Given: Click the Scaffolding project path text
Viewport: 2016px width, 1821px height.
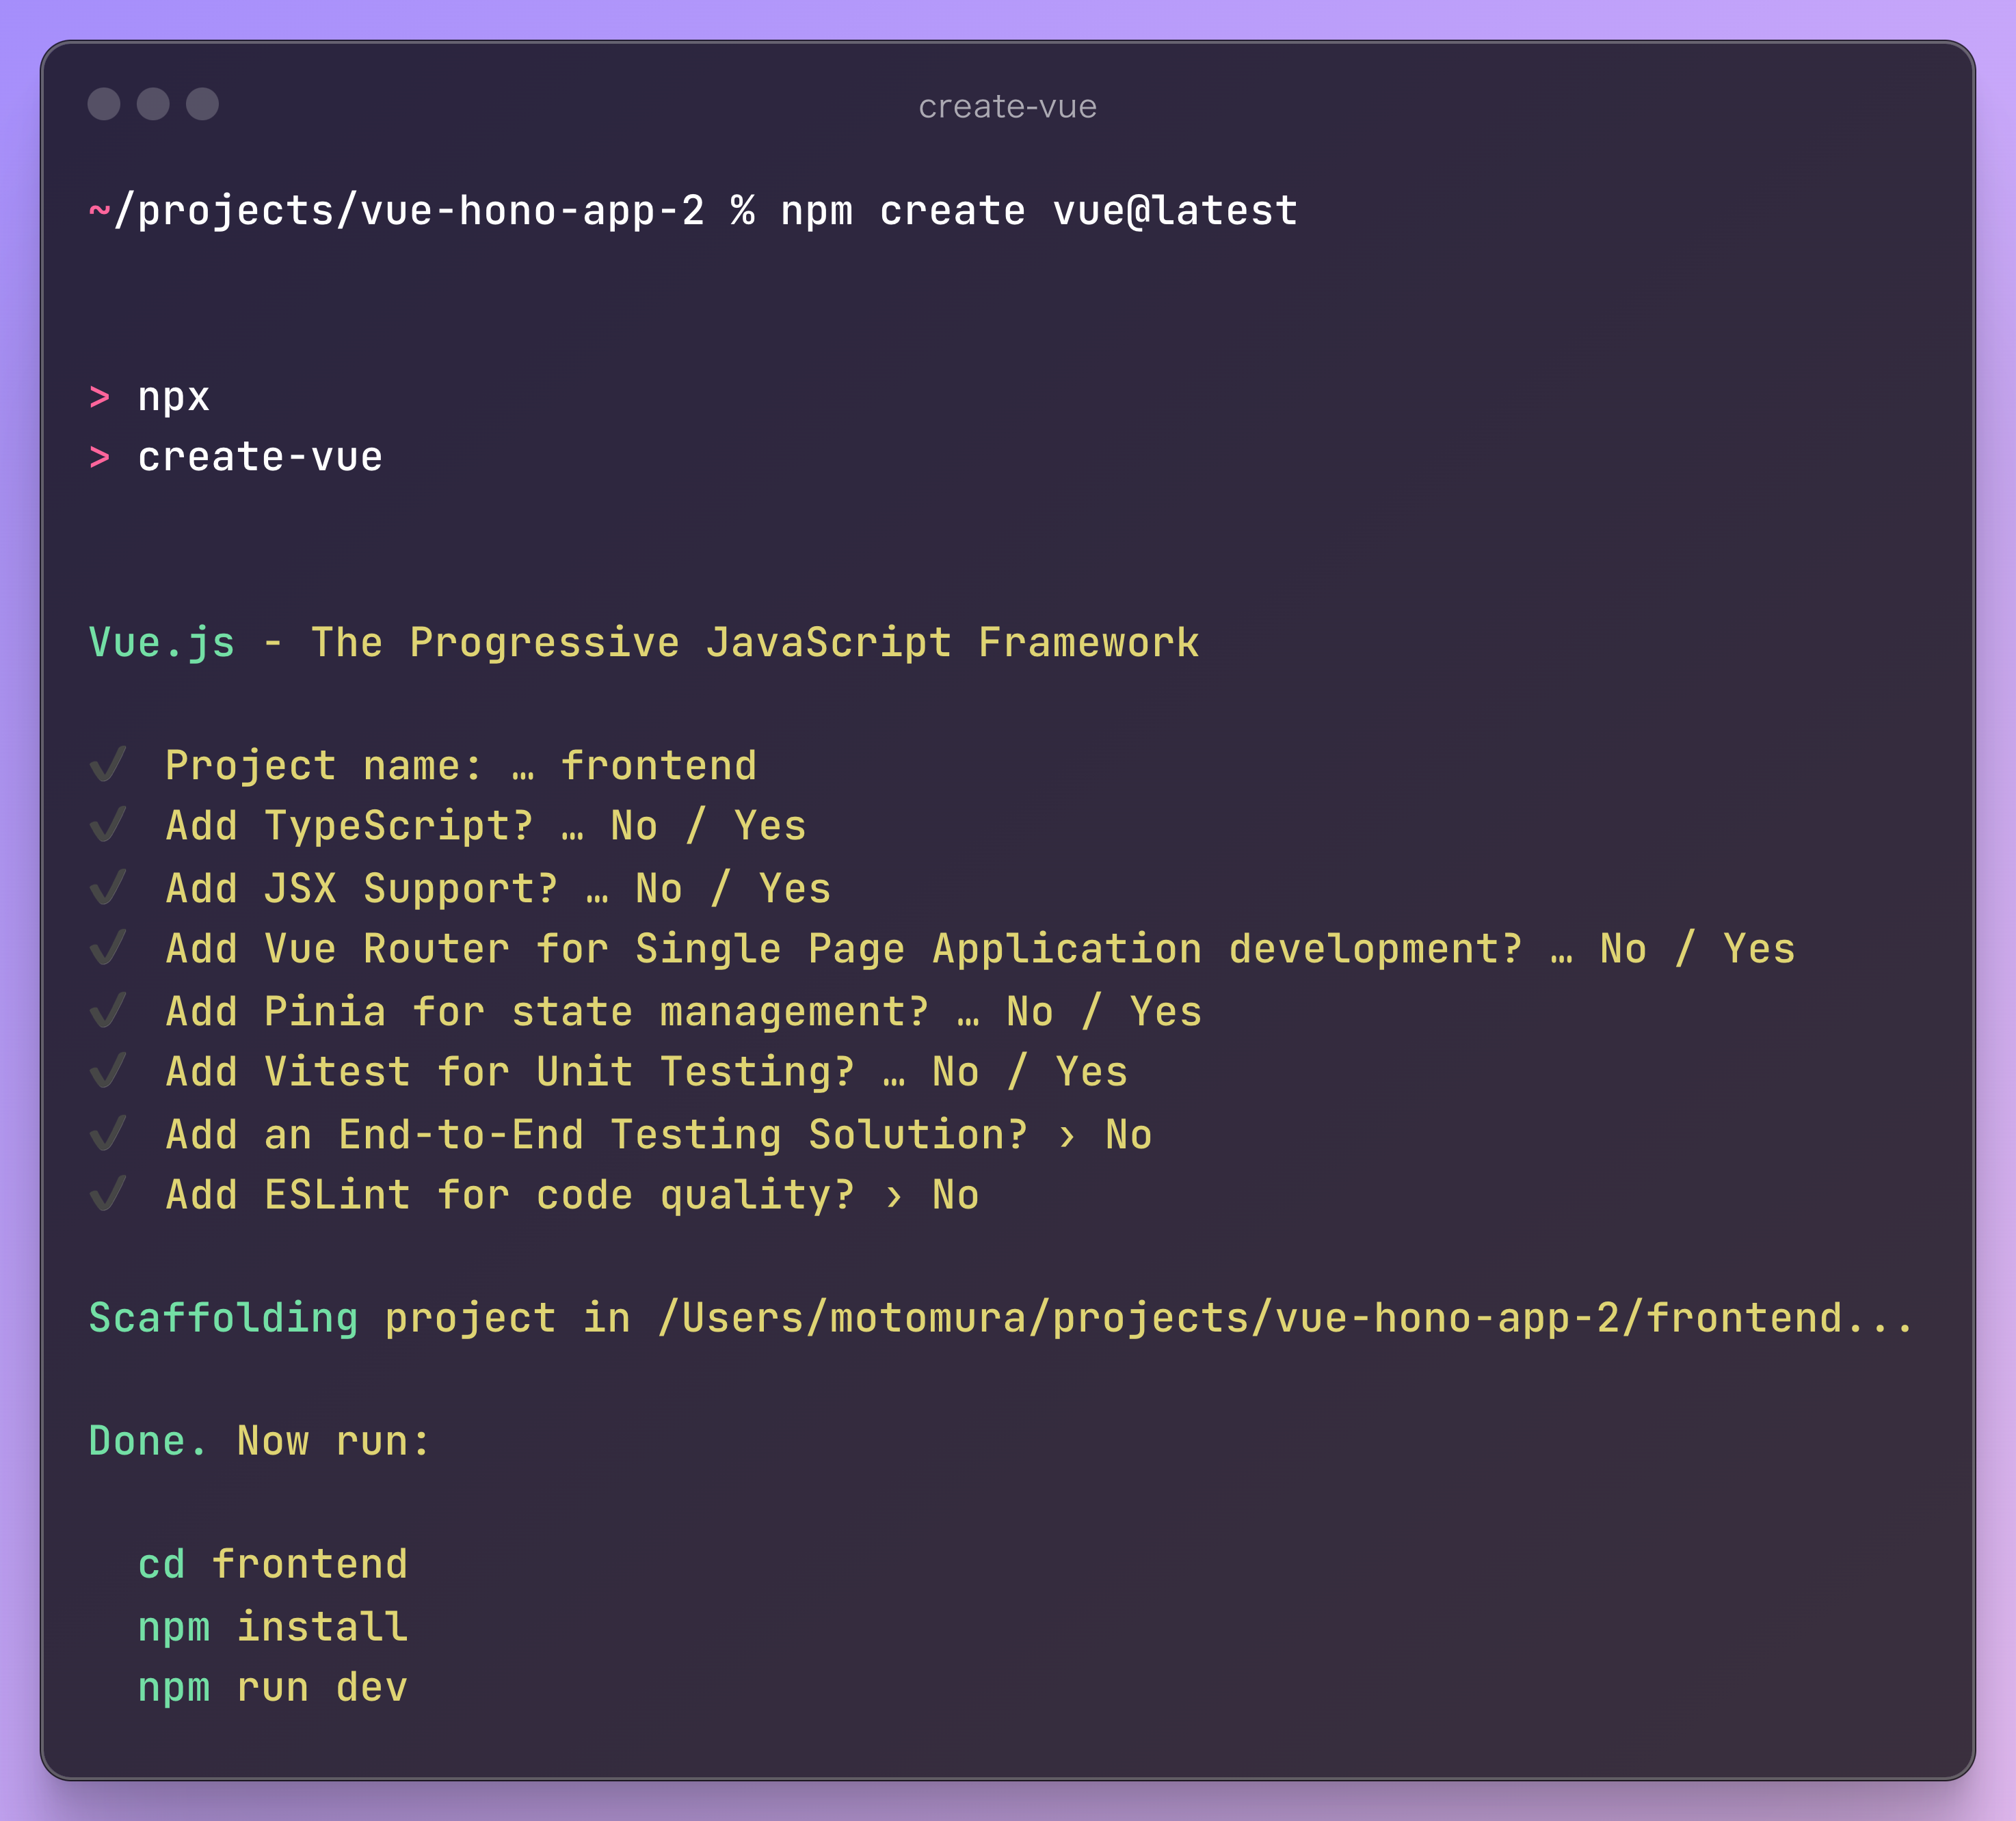Looking at the screenshot, I should (x=1000, y=1317).
